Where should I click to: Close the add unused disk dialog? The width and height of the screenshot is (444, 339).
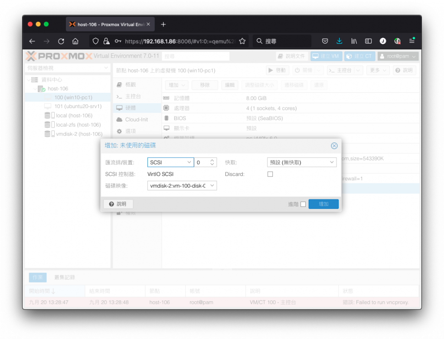334,146
